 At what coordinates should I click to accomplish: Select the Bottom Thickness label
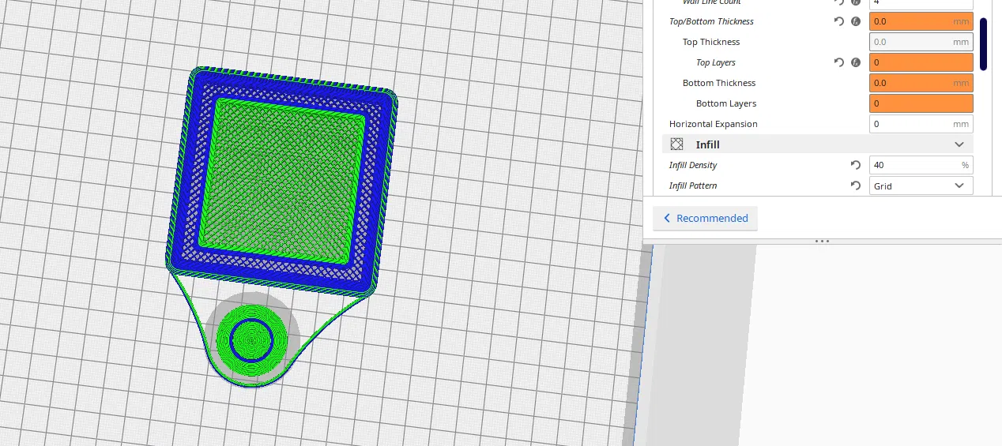point(719,83)
